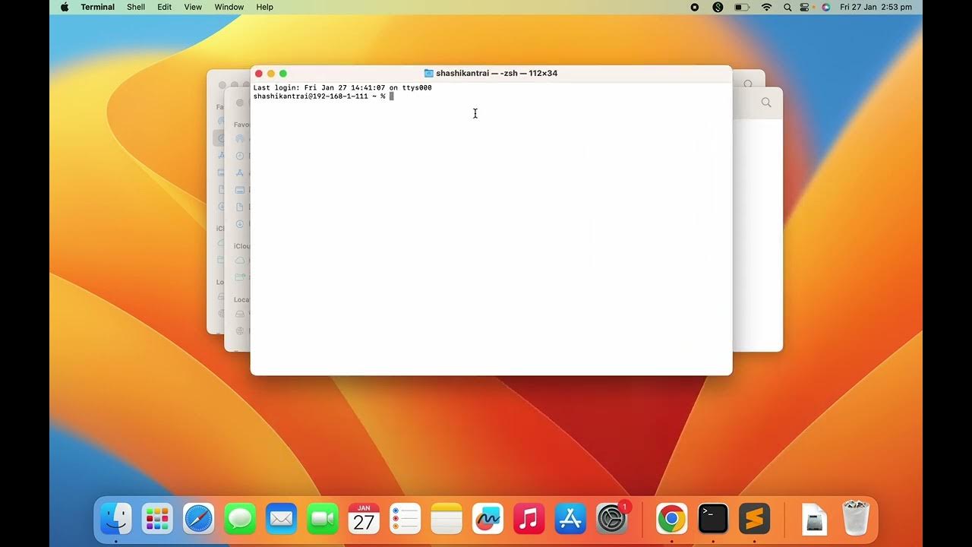The width and height of the screenshot is (972, 547).
Task: Open FaceTime from the Dock
Action: tap(323, 519)
